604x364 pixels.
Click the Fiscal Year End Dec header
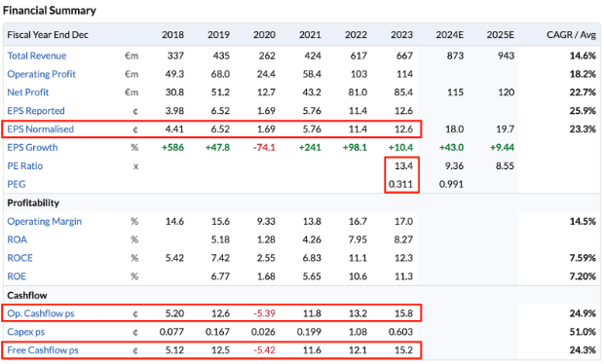tap(48, 35)
